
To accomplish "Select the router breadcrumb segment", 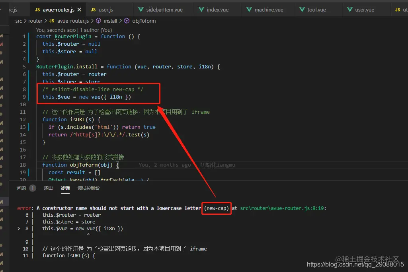I will click(35, 21).
